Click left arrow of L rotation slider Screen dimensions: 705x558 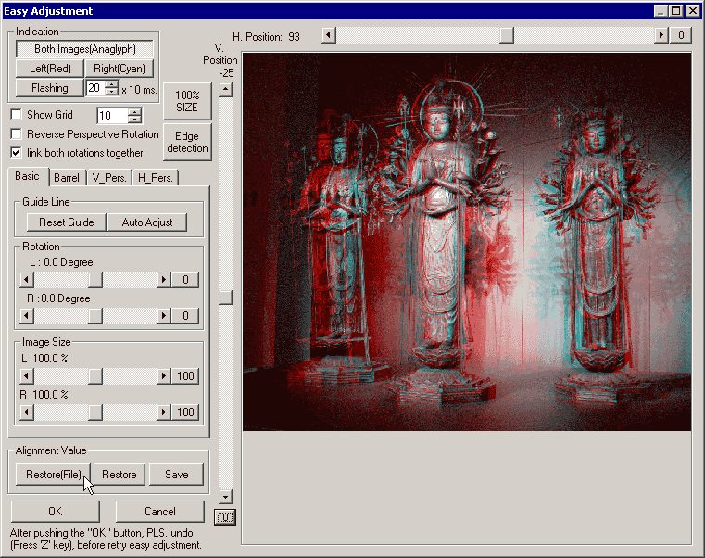click(x=27, y=280)
